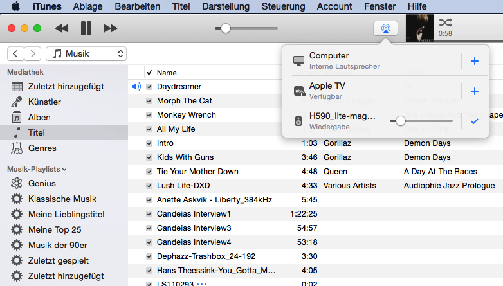Screen dimensions: 503x286
Task: Open the Hilfe menu
Action: point(417,6)
